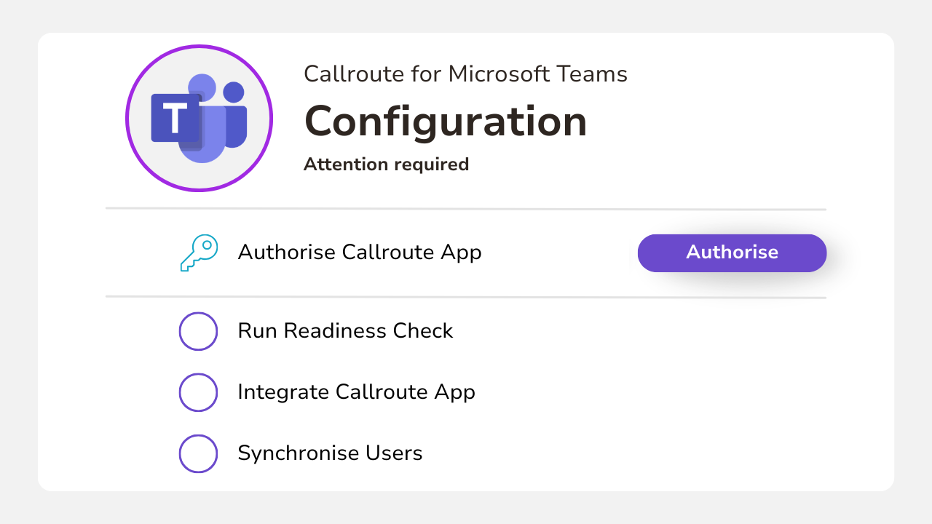The width and height of the screenshot is (932, 524).
Task: Click the divider line below the Configuration header
Action: [x=466, y=209]
